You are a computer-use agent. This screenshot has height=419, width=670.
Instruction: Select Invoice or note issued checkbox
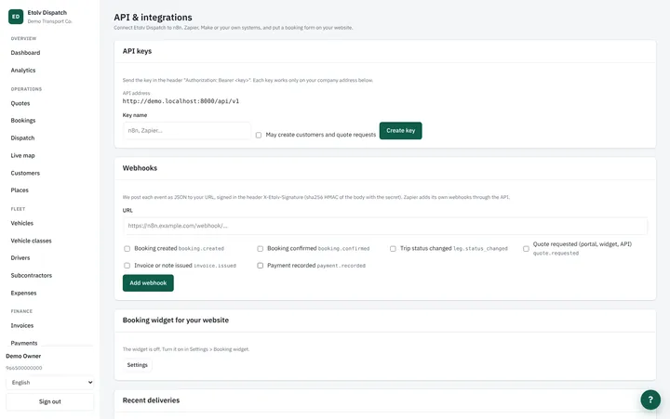pos(127,266)
